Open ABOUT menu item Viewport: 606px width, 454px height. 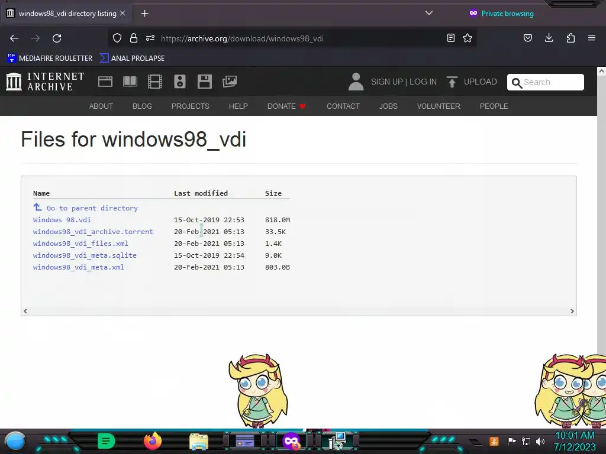coord(101,106)
